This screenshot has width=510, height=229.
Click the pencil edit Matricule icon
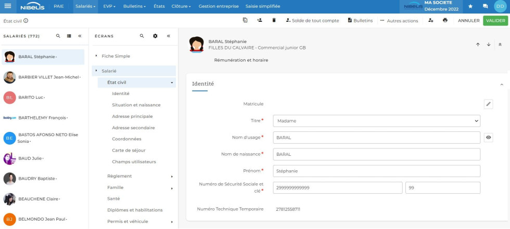tap(488, 104)
